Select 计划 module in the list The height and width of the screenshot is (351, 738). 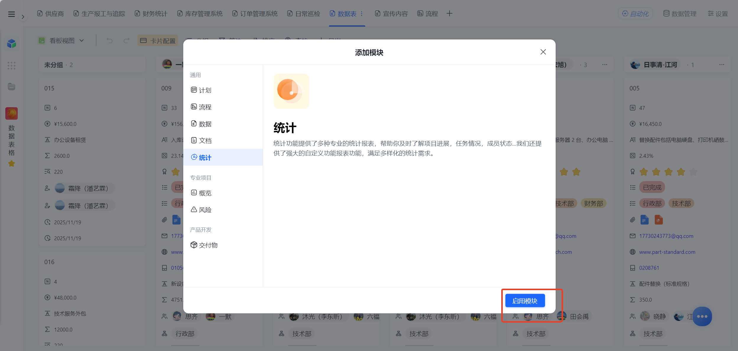coord(223,90)
